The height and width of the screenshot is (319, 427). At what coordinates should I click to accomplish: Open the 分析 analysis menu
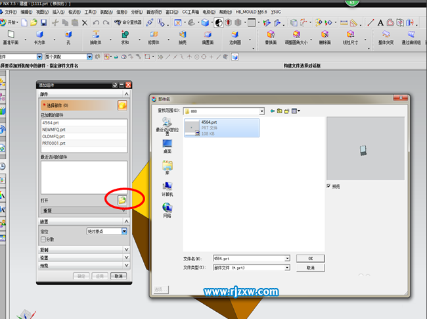[137, 12]
